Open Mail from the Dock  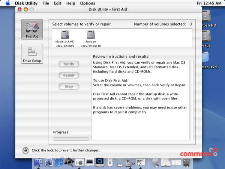(x=48, y=162)
